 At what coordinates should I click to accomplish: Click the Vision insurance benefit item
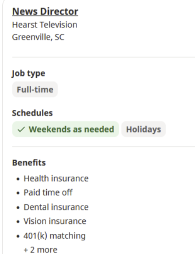[x=55, y=221]
